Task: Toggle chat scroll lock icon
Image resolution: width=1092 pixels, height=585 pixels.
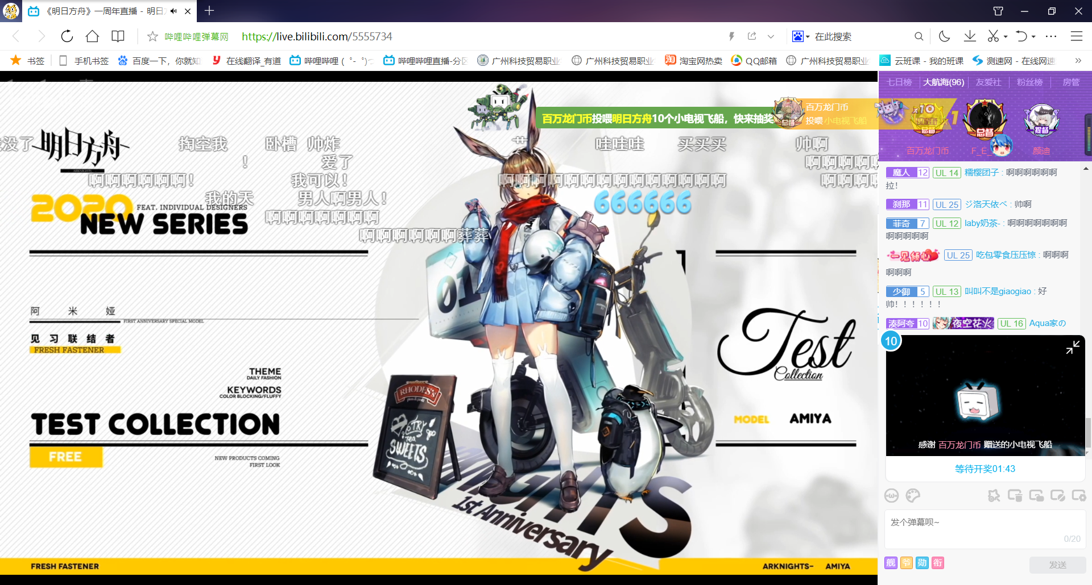Action: pos(1036,496)
